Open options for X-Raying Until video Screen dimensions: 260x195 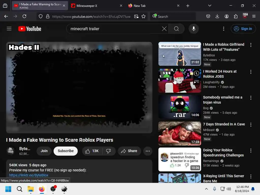[251, 177]
